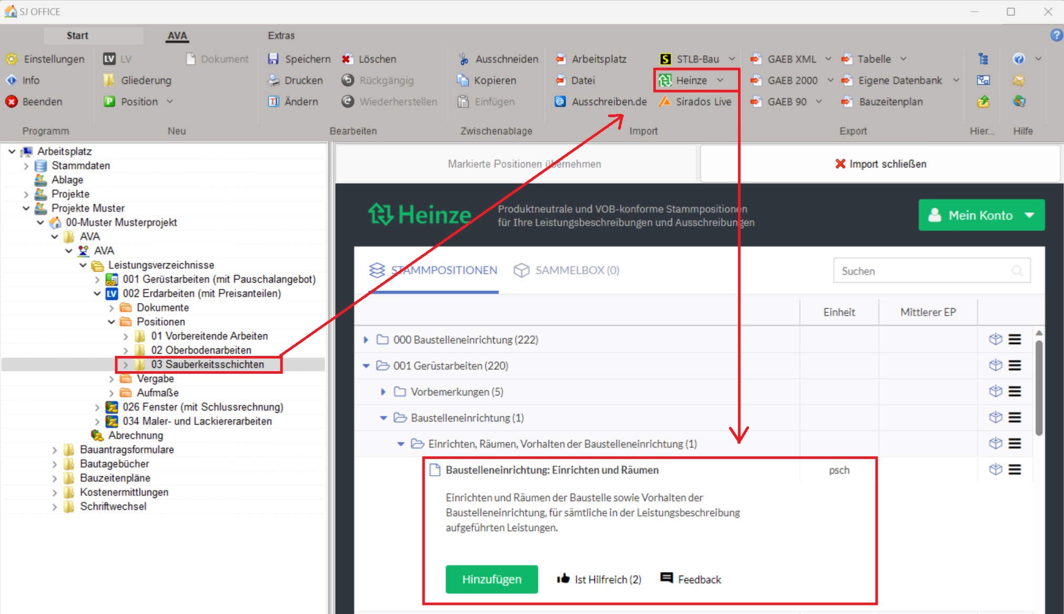Collapse Projekte Muster tree node

click(x=26, y=208)
